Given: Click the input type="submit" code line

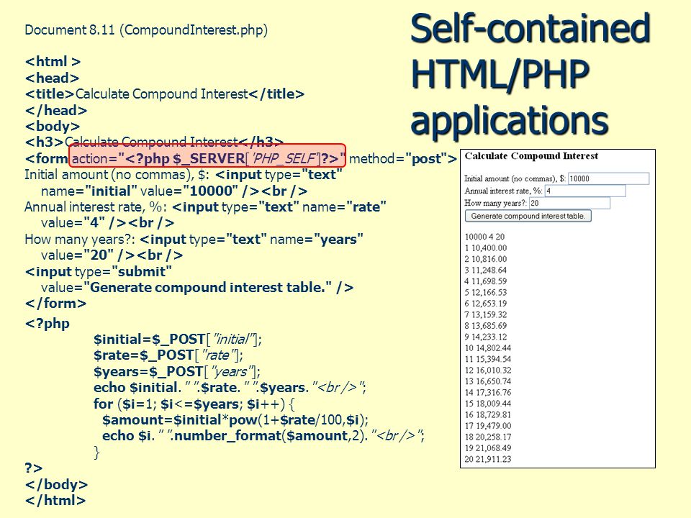Looking at the screenshot, I should pos(99,271).
